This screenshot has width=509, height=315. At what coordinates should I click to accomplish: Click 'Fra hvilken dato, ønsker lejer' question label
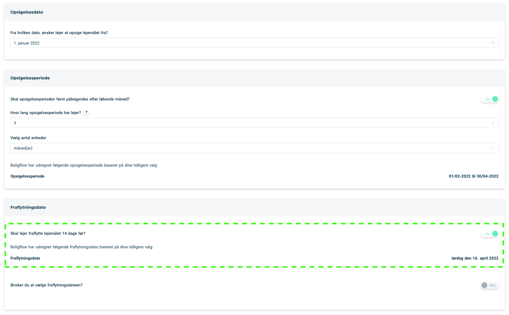click(59, 33)
